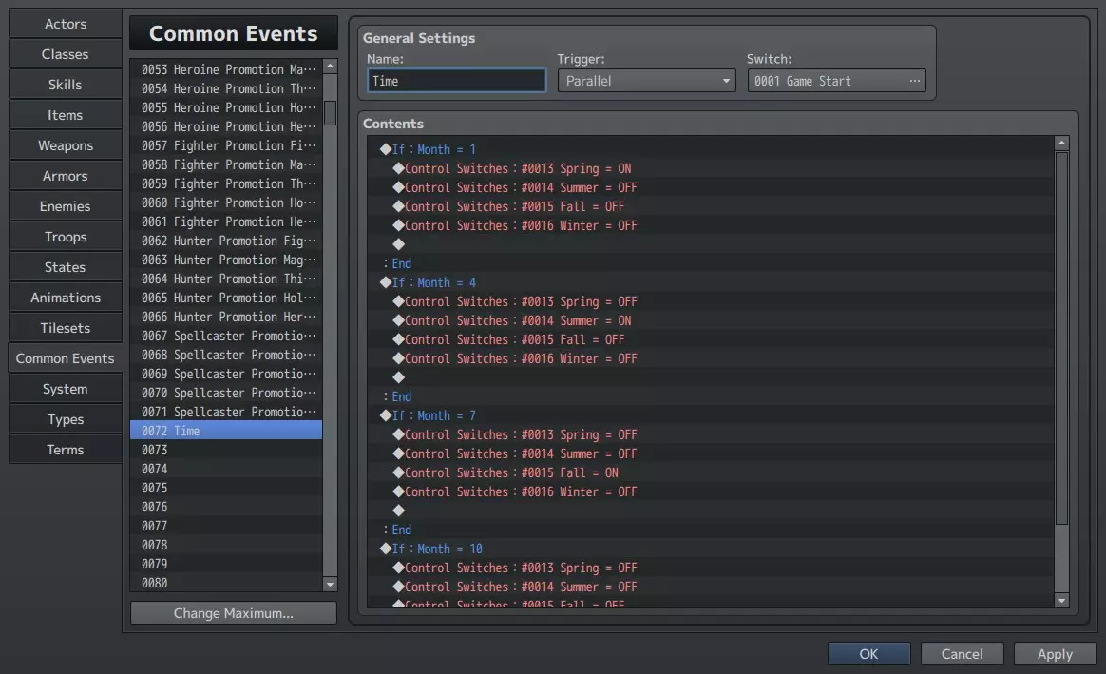The image size is (1106, 674).
Task: Open the Skills tab
Action: click(x=65, y=84)
